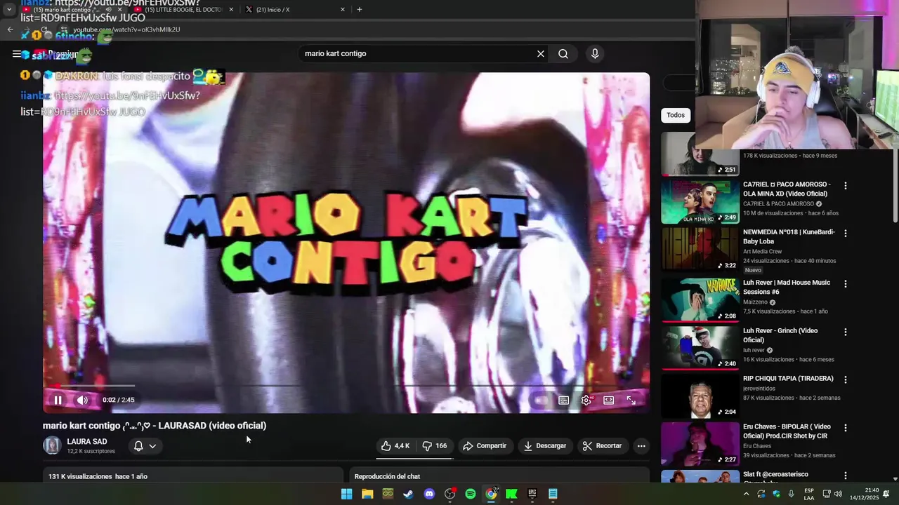The image size is (899, 505).
Task: Open the LAURA SAD channel name link
Action: [87, 442]
